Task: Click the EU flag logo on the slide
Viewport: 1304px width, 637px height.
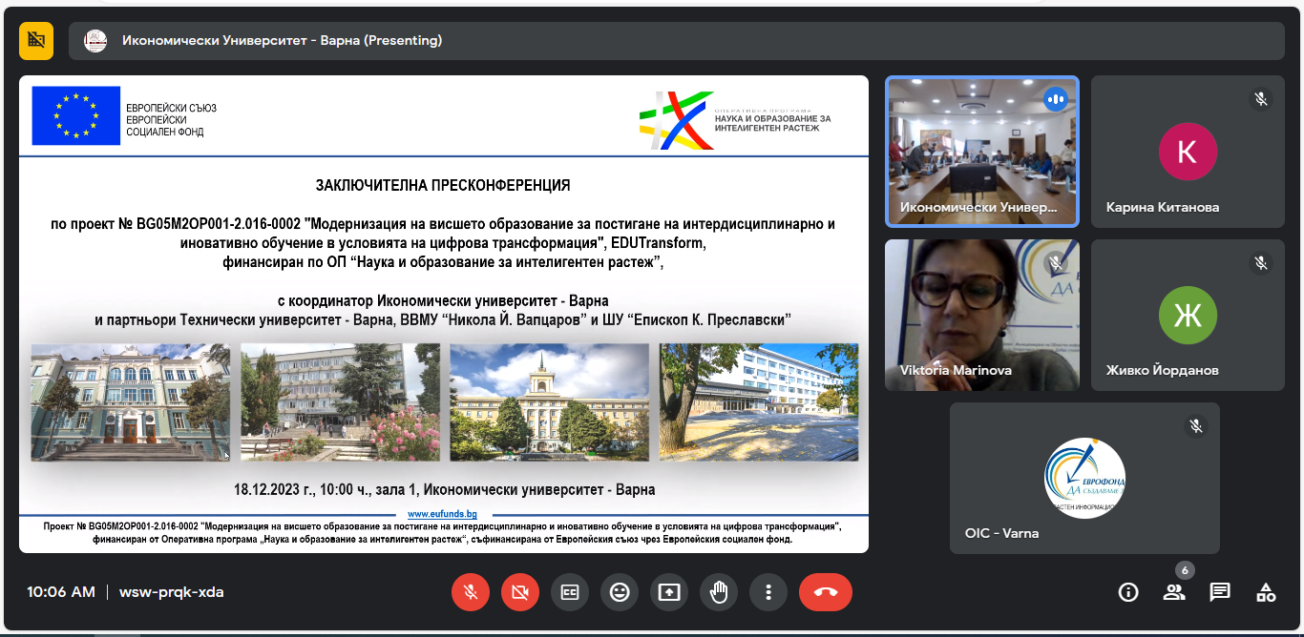Action: tap(75, 115)
